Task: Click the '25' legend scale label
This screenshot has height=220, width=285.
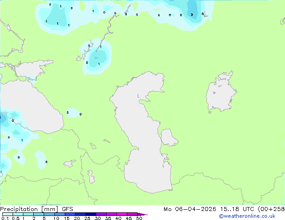Action: pos(87,218)
